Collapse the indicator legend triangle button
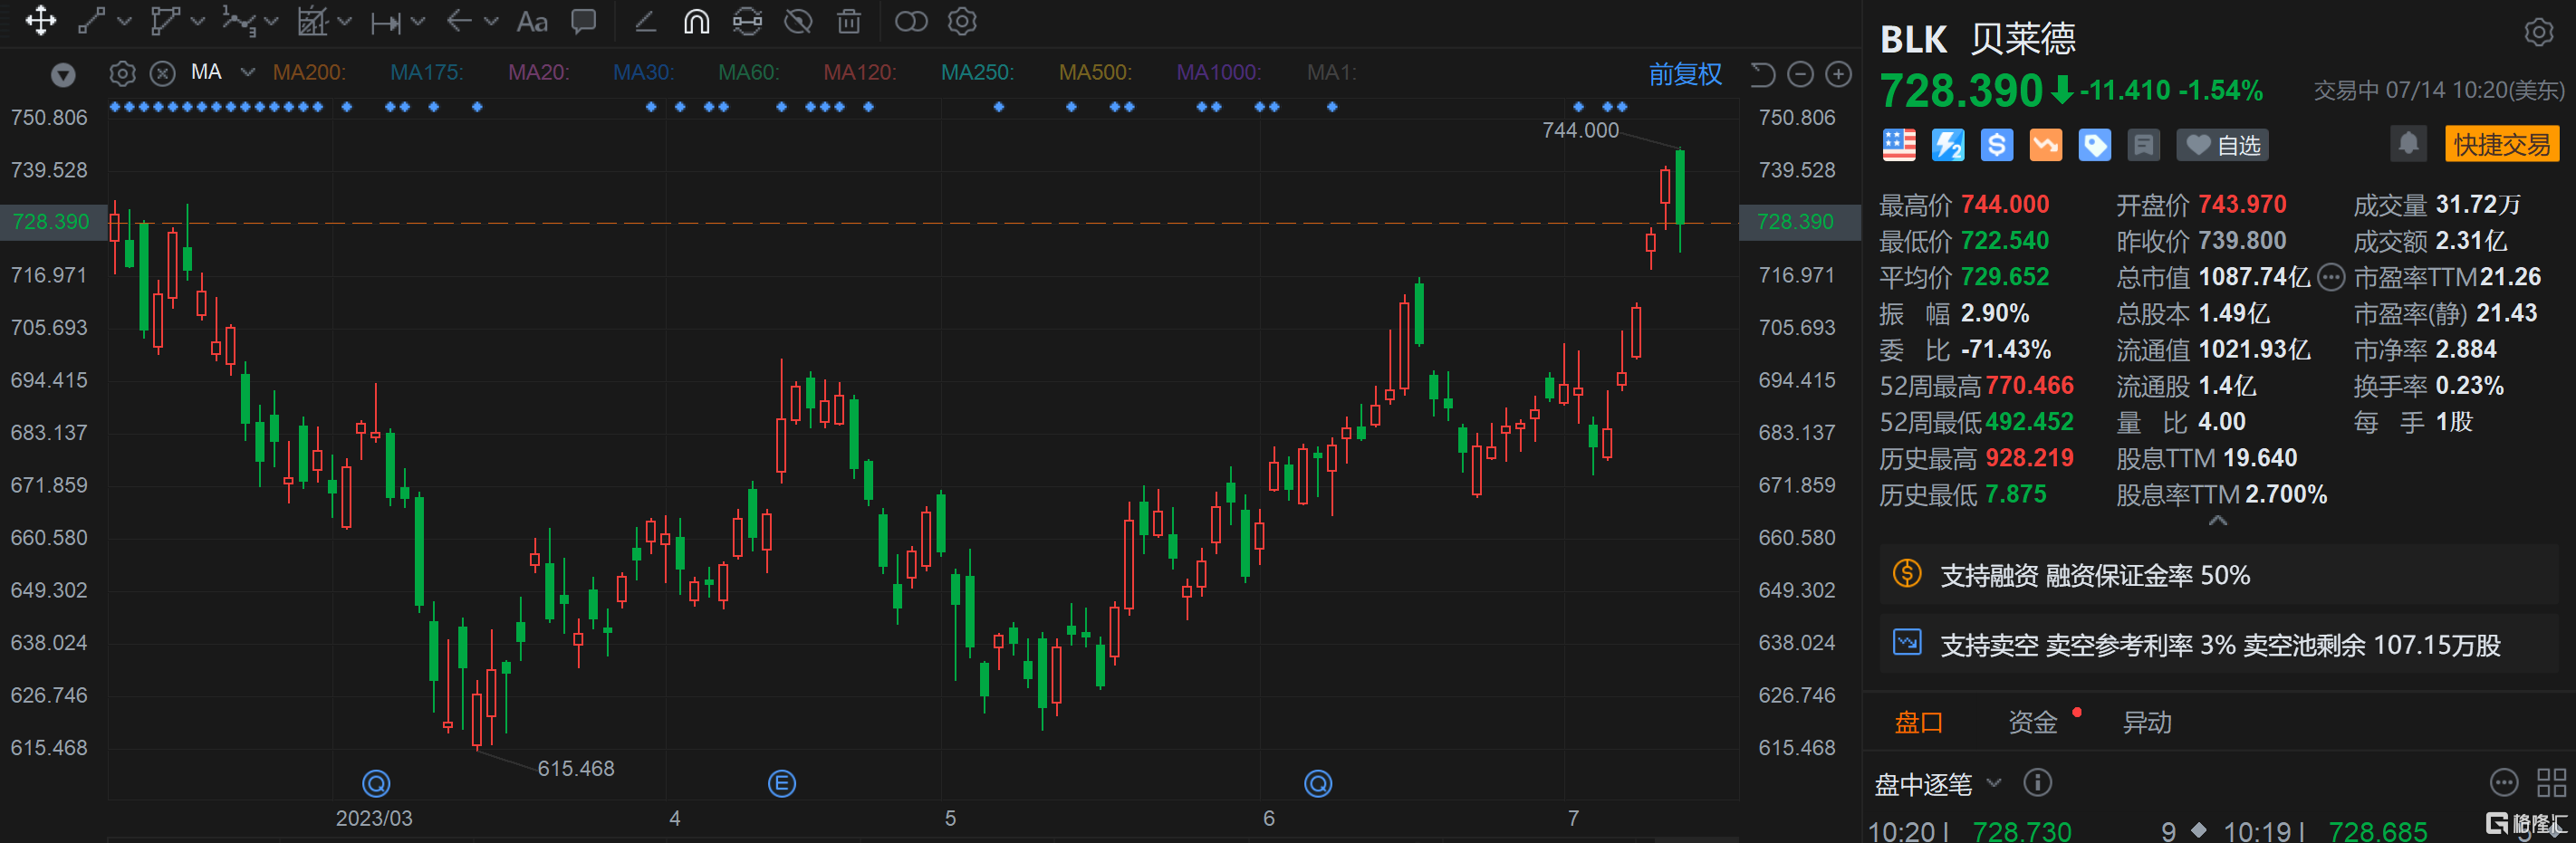Viewport: 2576px width, 843px height. [63, 74]
